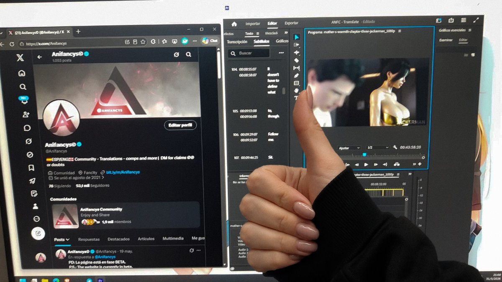The width and height of the screenshot is (502, 282).
Task: Click the Export Frame camera icon
Action: pyautogui.click(x=396, y=164)
